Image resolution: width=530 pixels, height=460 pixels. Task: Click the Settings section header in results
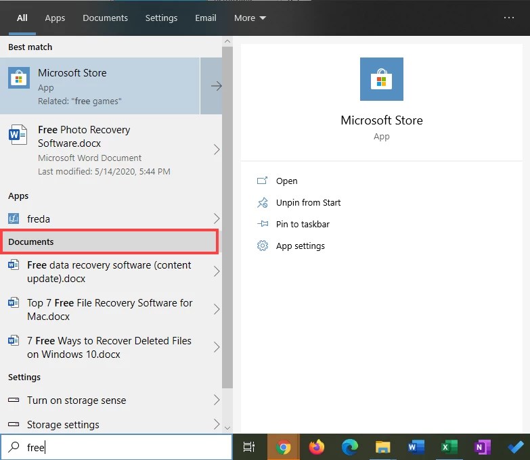click(x=24, y=377)
